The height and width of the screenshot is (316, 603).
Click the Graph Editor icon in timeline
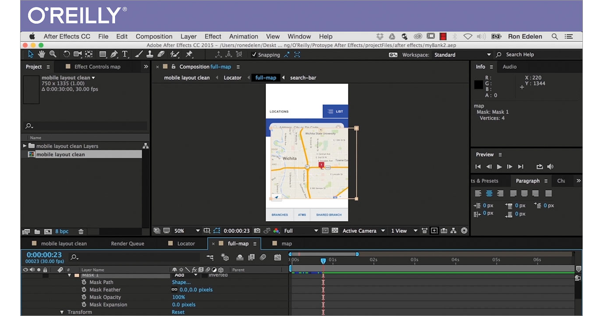[278, 257]
